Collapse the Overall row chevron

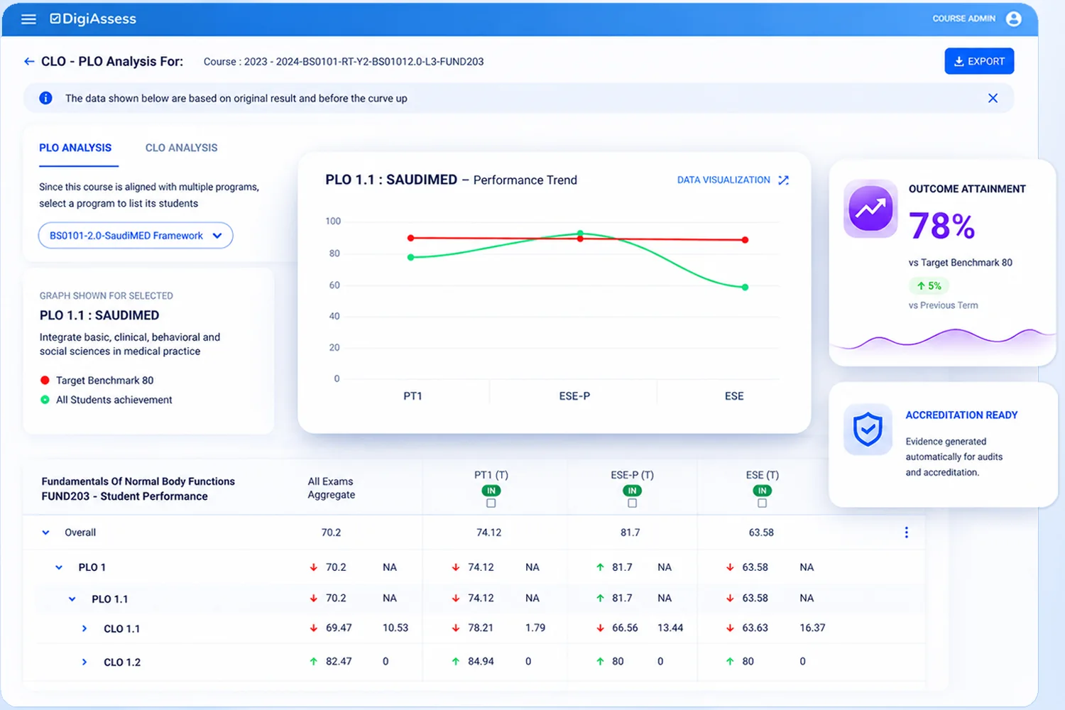pos(45,532)
